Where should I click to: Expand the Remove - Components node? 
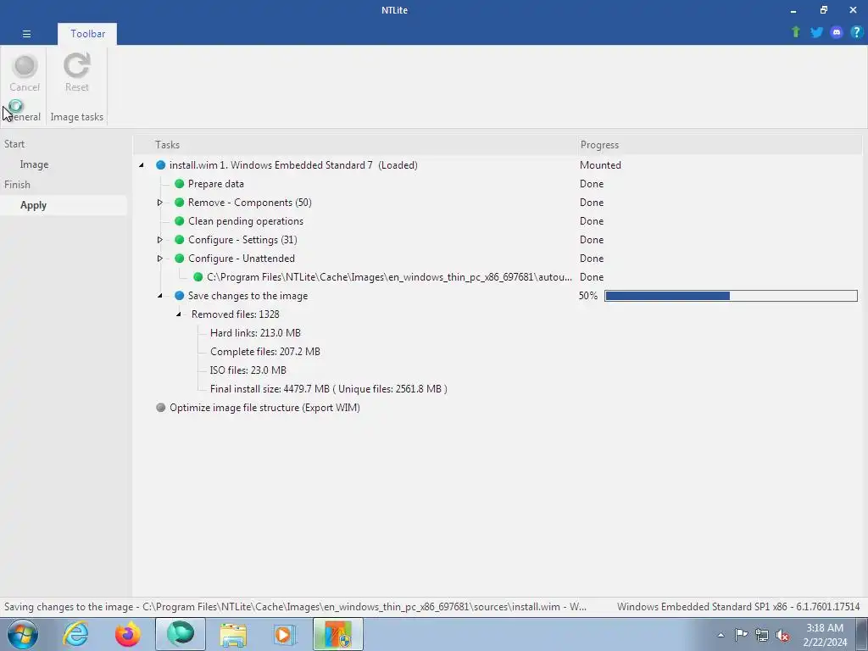160,203
